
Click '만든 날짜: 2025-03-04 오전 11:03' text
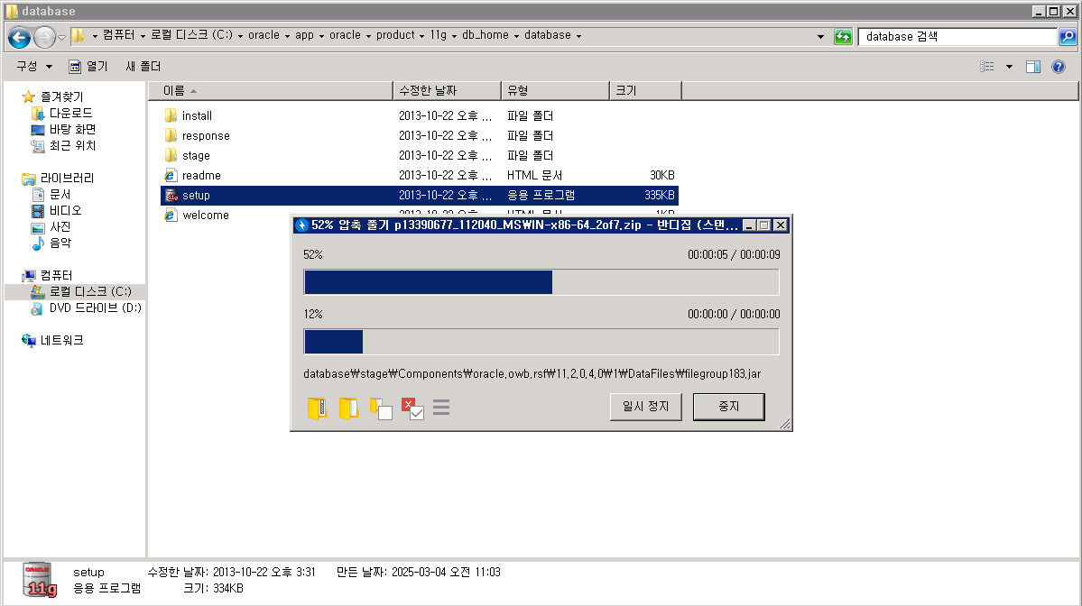tap(418, 572)
